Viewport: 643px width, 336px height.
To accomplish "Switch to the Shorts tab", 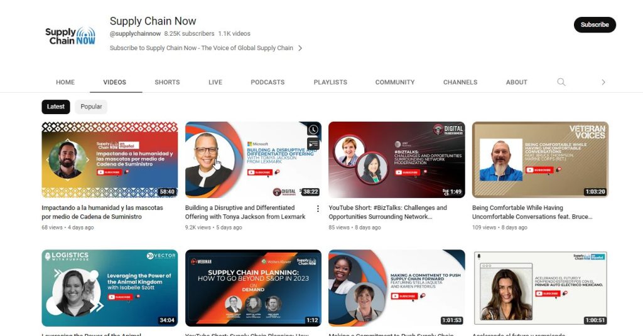I will 167,82.
